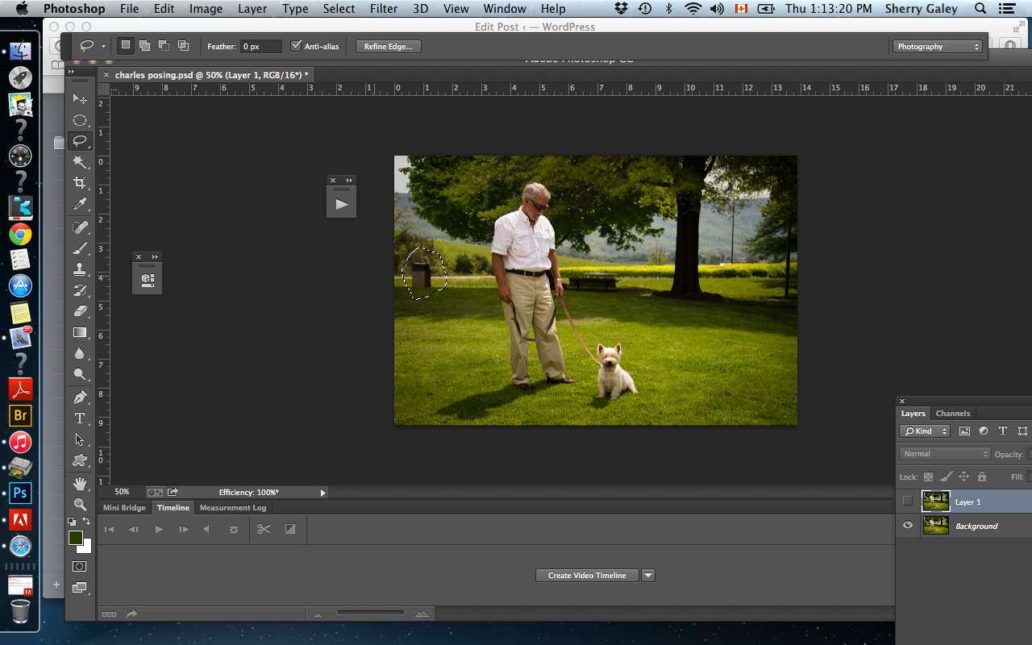Hide the Background layer
1032x645 pixels.
[908, 526]
